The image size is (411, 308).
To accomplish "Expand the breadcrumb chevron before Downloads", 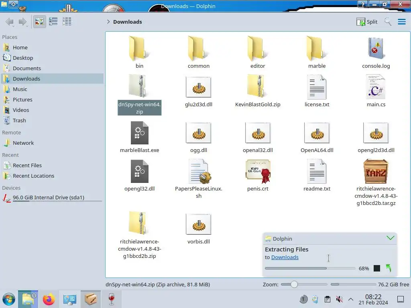I will 108,22.
